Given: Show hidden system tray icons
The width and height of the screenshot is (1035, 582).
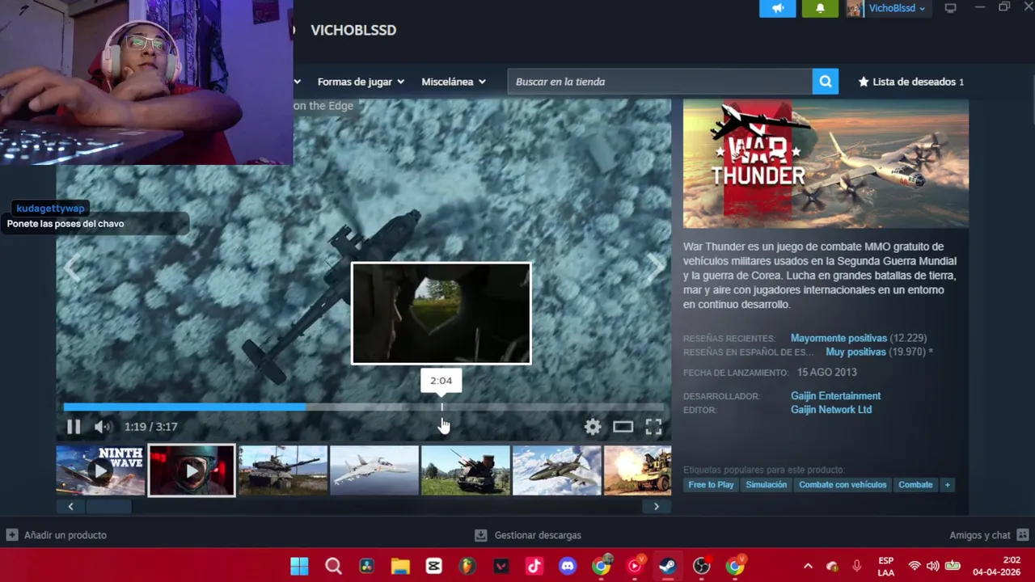Looking at the screenshot, I should (x=807, y=566).
